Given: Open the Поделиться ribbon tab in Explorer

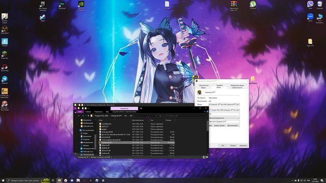Looking at the screenshot, I should pos(98,112).
